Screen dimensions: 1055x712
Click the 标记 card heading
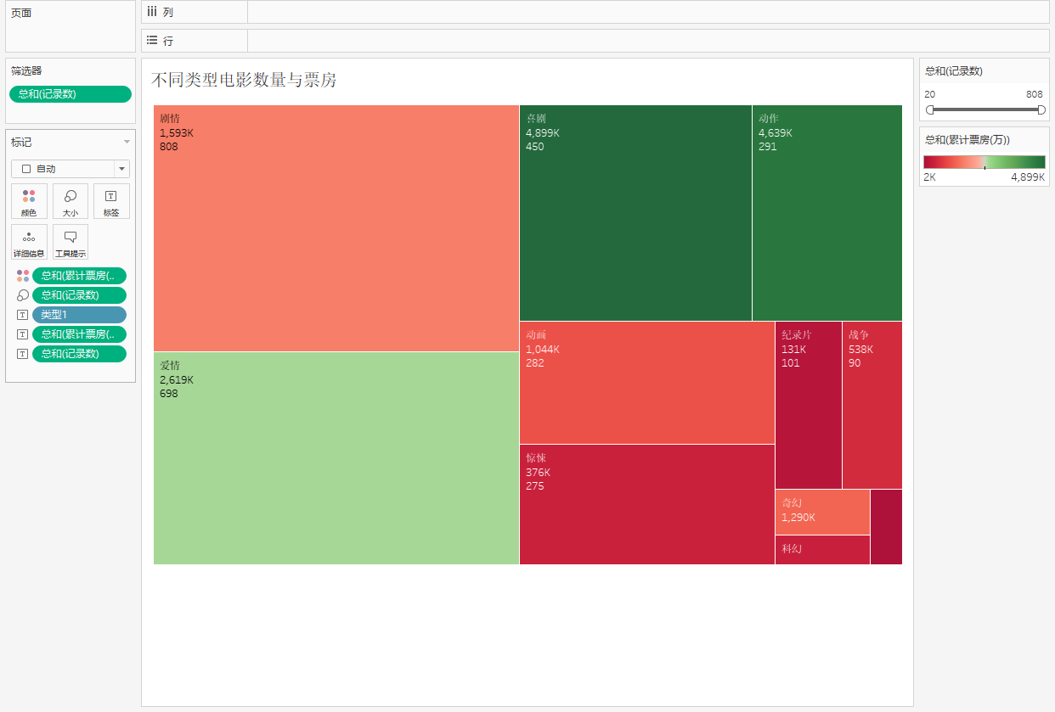tap(21, 142)
